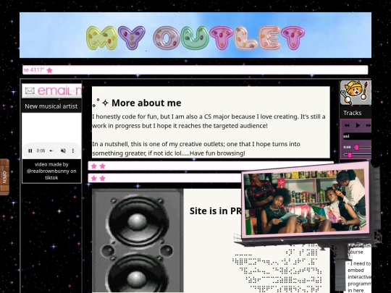Click the email me banner

pos(52,90)
